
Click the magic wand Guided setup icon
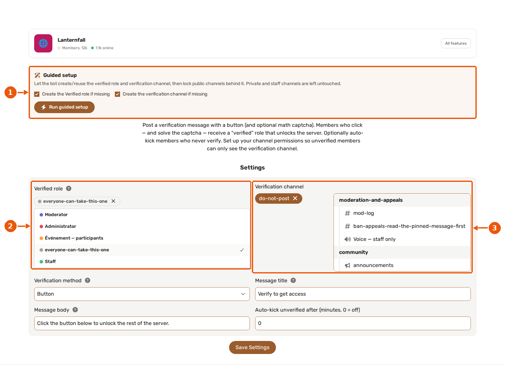point(37,75)
